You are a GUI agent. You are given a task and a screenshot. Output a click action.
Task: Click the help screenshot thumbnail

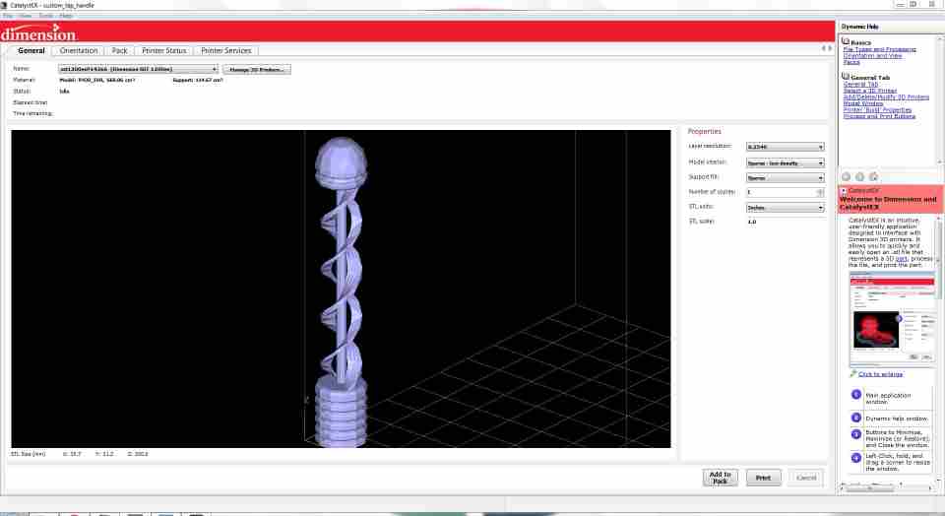pos(893,319)
